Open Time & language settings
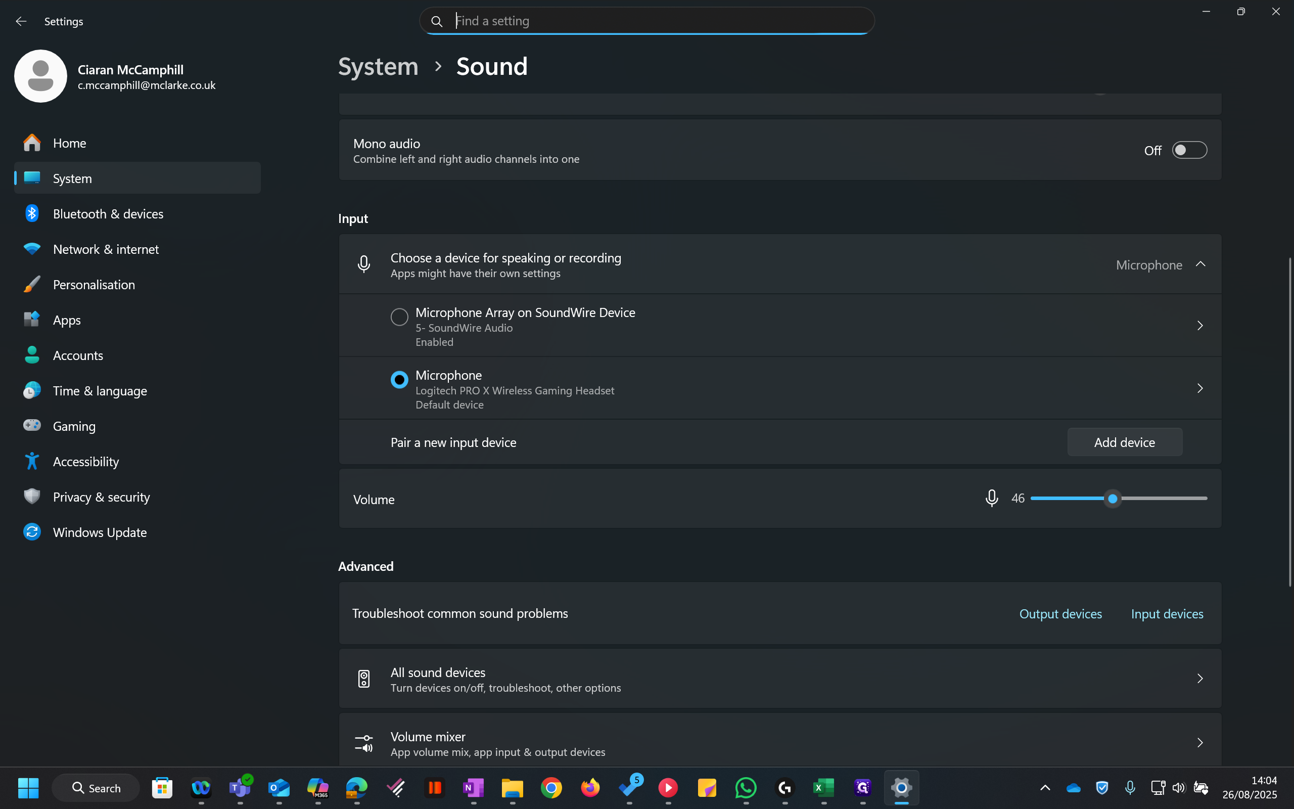1294x809 pixels. [x=137, y=390]
